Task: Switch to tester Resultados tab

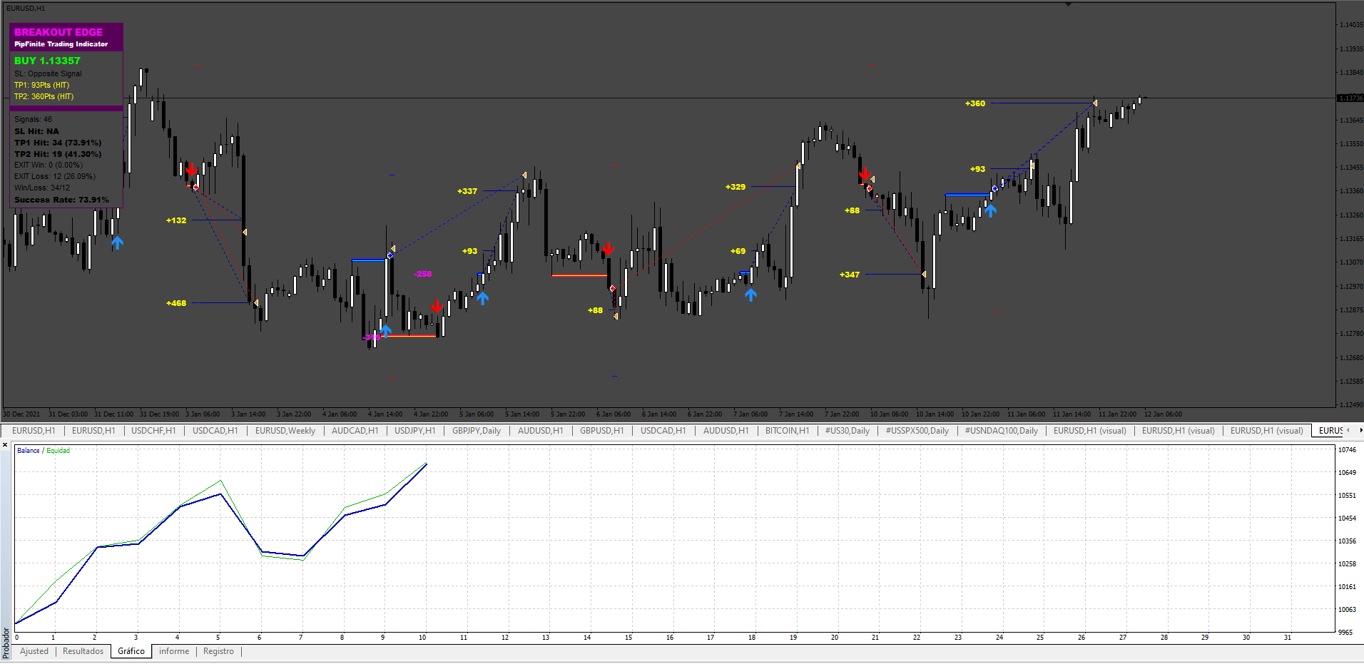Action: (x=83, y=651)
